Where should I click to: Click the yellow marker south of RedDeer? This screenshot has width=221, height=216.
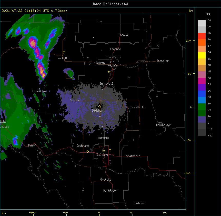point(109,72)
